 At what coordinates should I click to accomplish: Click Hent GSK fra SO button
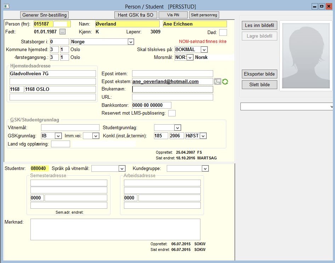pyautogui.click(x=136, y=15)
